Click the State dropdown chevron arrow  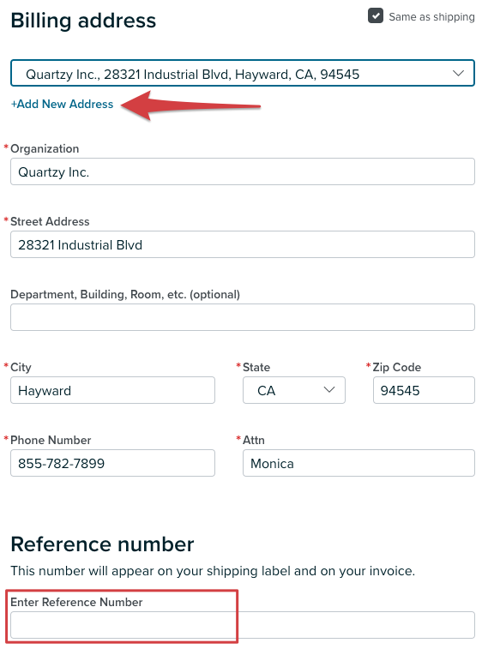329,390
